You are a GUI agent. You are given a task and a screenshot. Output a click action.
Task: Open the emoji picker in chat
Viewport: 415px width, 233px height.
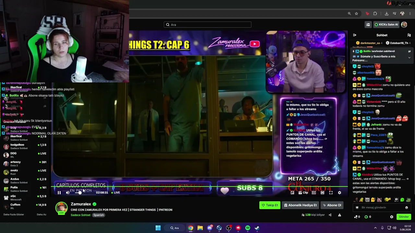[407, 207]
